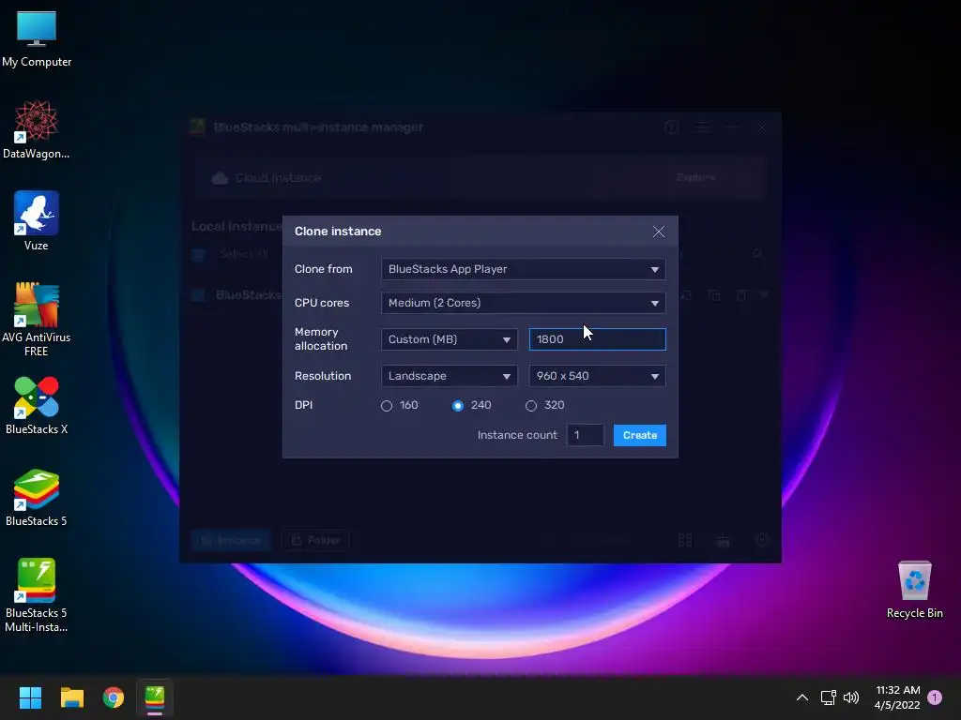Click the Instance count input field

(x=586, y=435)
